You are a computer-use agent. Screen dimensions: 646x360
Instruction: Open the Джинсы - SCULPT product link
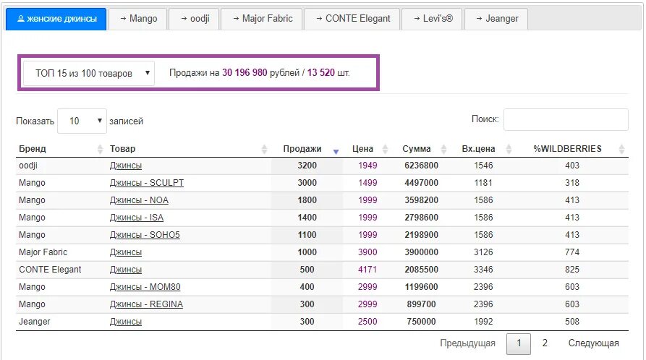tap(147, 183)
